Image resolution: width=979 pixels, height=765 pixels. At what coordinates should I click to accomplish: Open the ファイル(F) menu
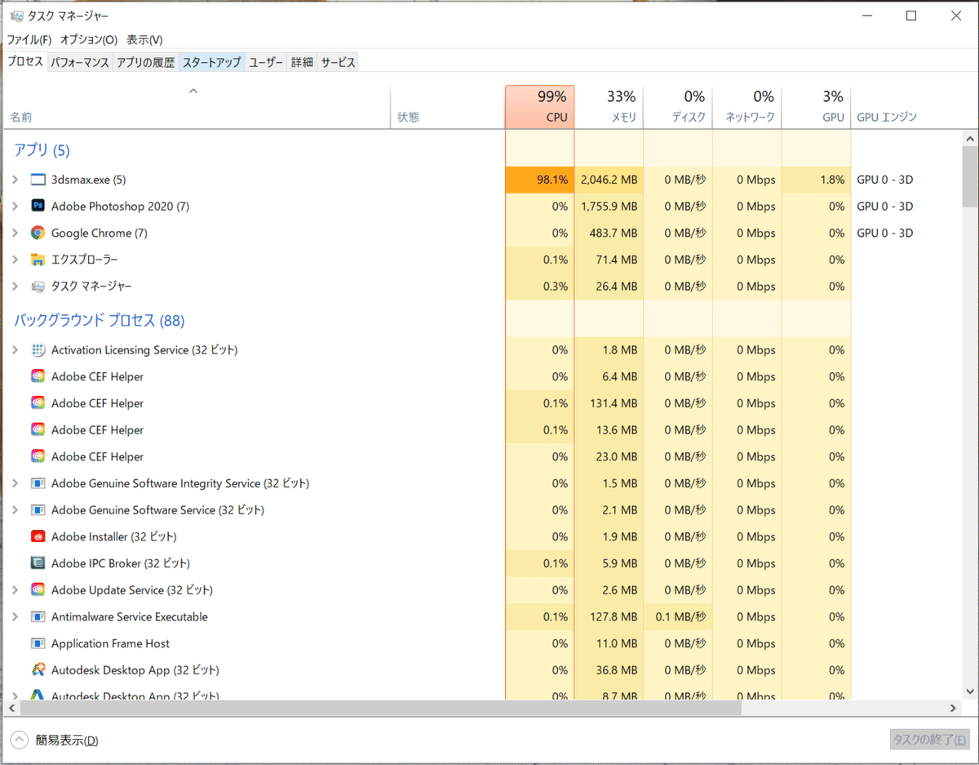[29, 39]
